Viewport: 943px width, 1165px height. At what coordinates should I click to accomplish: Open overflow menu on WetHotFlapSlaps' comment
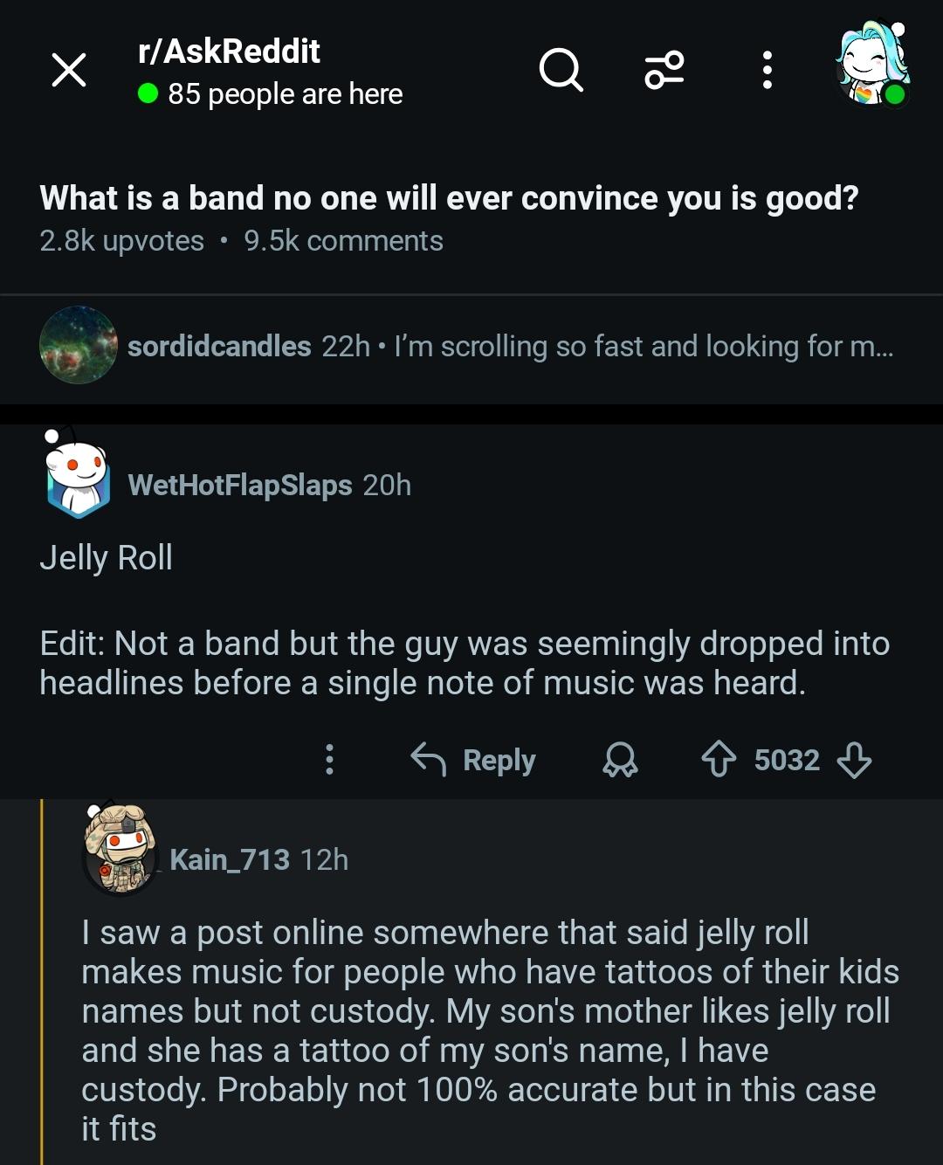(x=328, y=760)
